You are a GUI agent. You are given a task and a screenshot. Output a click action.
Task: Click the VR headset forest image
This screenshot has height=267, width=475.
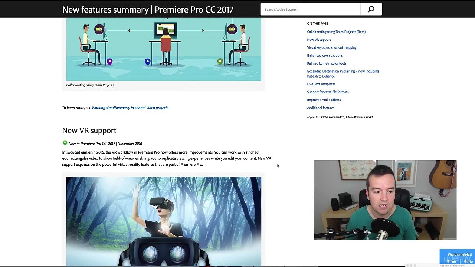pos(164,221)
